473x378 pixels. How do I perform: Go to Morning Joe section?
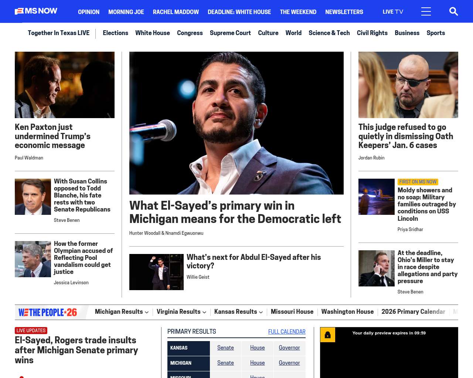point(126,12)
